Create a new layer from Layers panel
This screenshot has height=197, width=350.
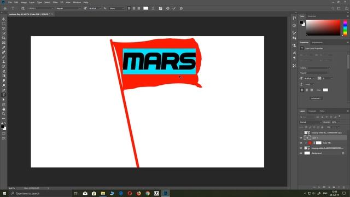point(339,187)
